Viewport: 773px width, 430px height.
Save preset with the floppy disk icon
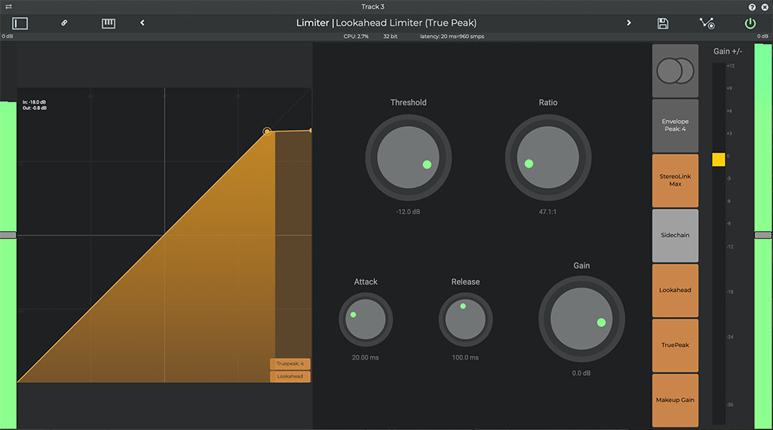click(x=662, y=23)
